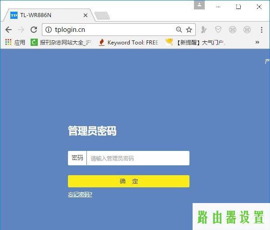Close the browser window
The height and width of the screenshot is (230, 270).
point(259,7)
